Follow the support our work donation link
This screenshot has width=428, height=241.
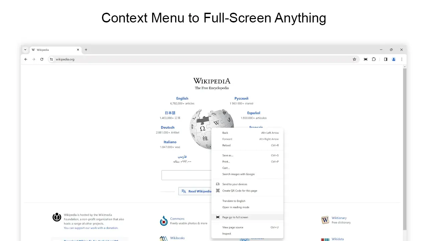[x=91, y=228]
